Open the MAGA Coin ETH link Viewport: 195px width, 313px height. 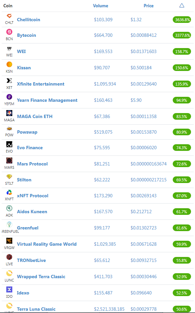point(35,116)
